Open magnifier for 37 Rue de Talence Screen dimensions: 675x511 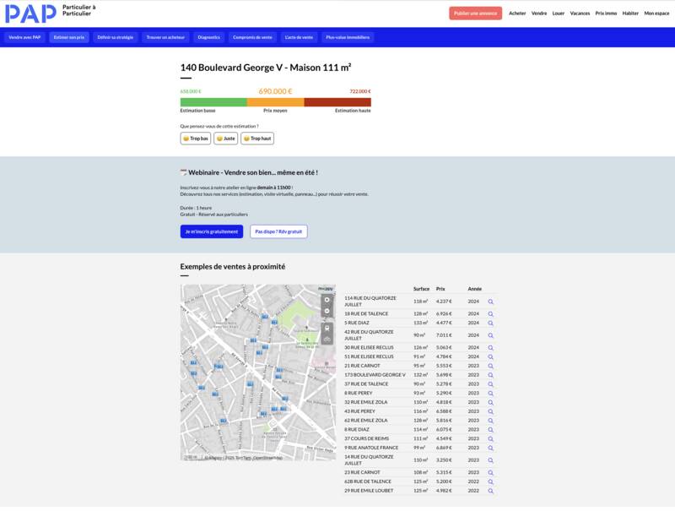pyautogui.click(x=490, y=384)
